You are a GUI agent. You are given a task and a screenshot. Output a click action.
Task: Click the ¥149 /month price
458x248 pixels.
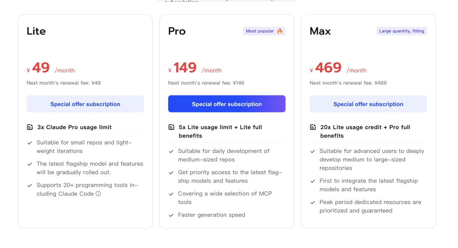tap(195, 68)
